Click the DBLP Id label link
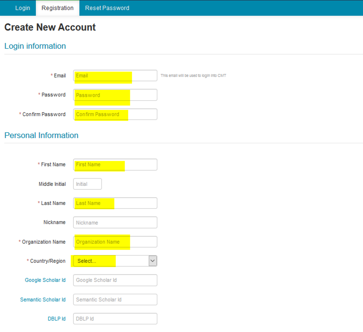 (57, 319)
